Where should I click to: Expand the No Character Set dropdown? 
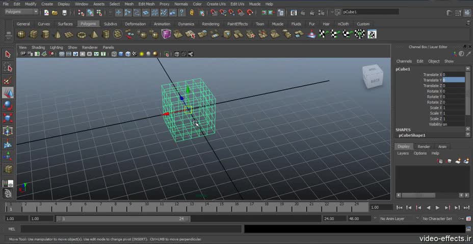click(439, 219)
